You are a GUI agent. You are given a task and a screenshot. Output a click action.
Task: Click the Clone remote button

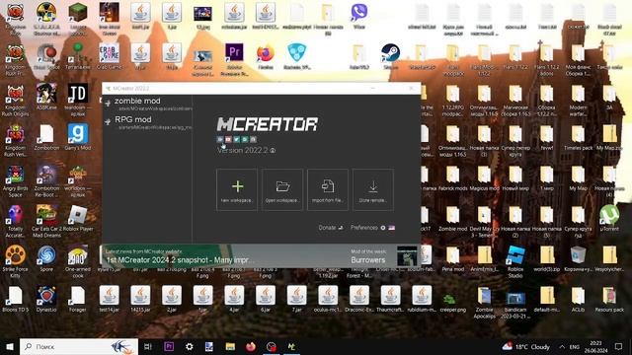(x=373, y=190)
